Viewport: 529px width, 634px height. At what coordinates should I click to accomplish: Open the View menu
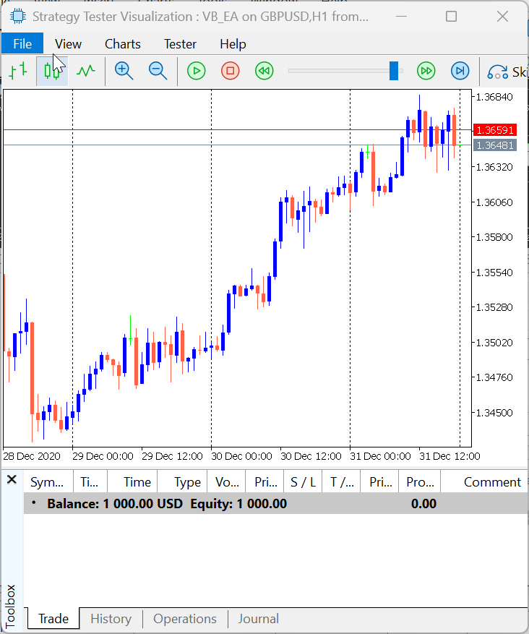pos(68,43)
